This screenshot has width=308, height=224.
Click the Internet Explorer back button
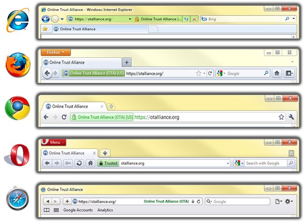click(x=45, y=19)
